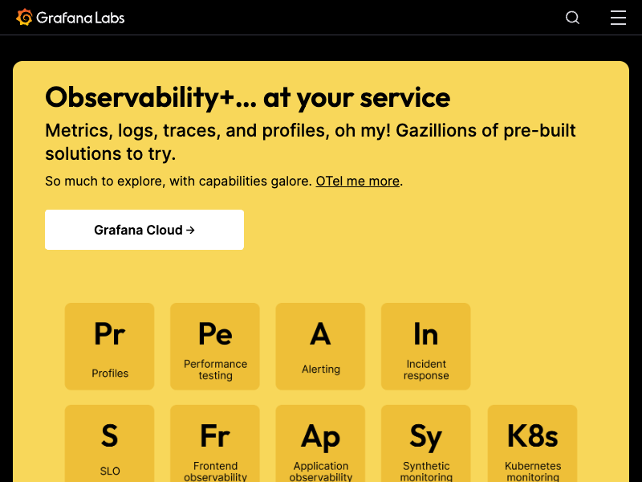Choose the Fr Frontend observability tile

pyautogui.click(x=215, y=443)
